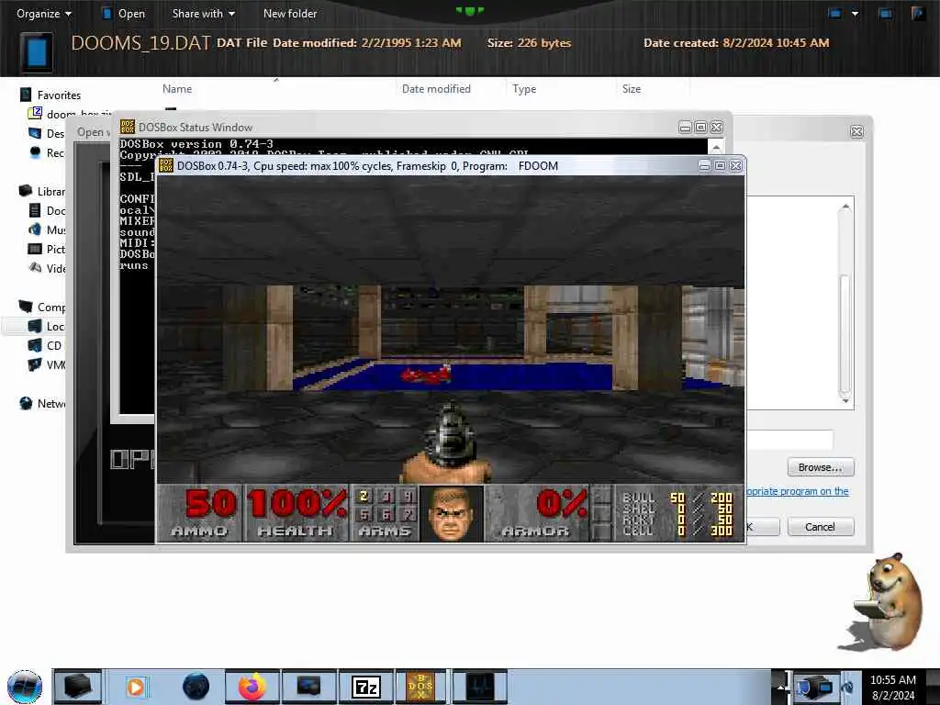The height and width of the screenshot is (705, 940).
Task: Select the VMware drive item in navigation pane
Action: (x=47, y=364)
